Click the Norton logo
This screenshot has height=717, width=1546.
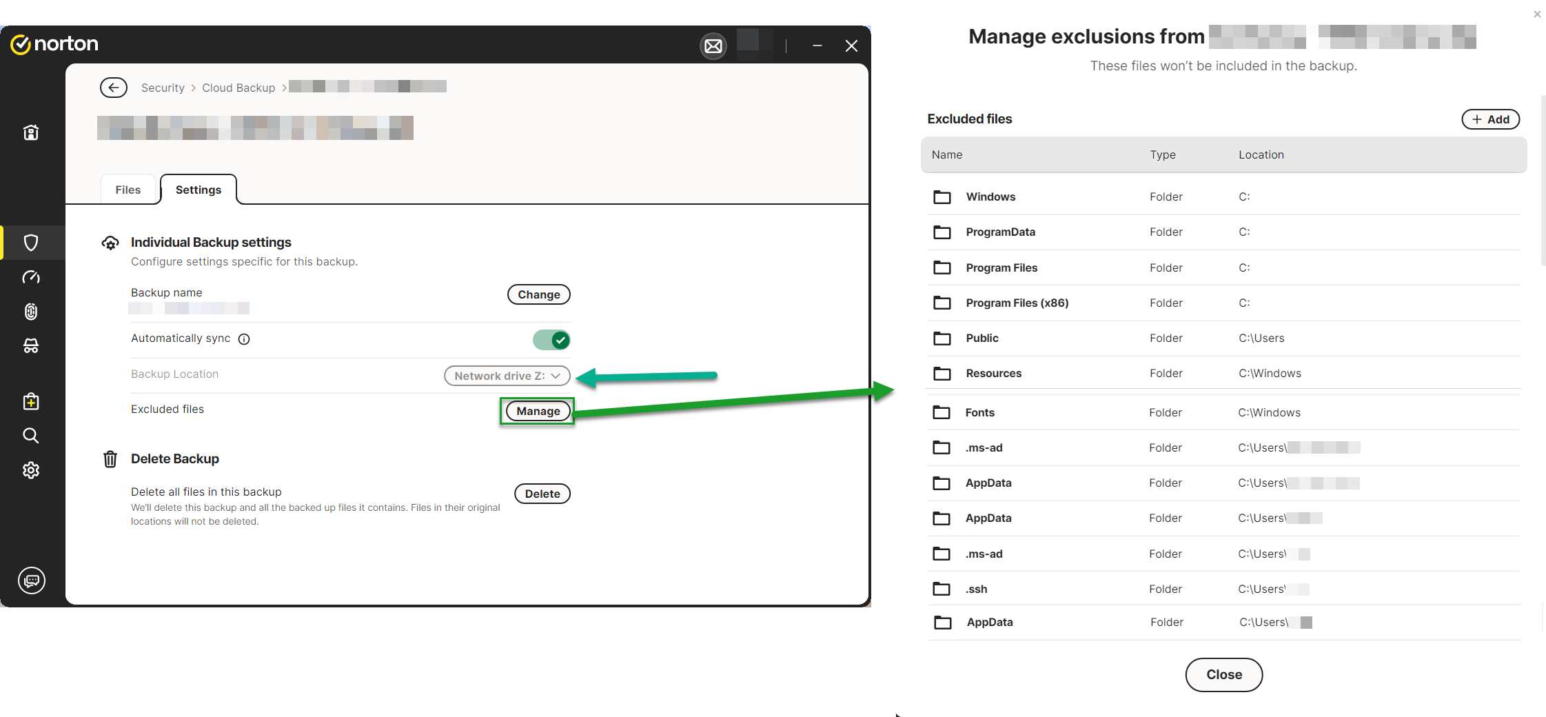point(54,44)
